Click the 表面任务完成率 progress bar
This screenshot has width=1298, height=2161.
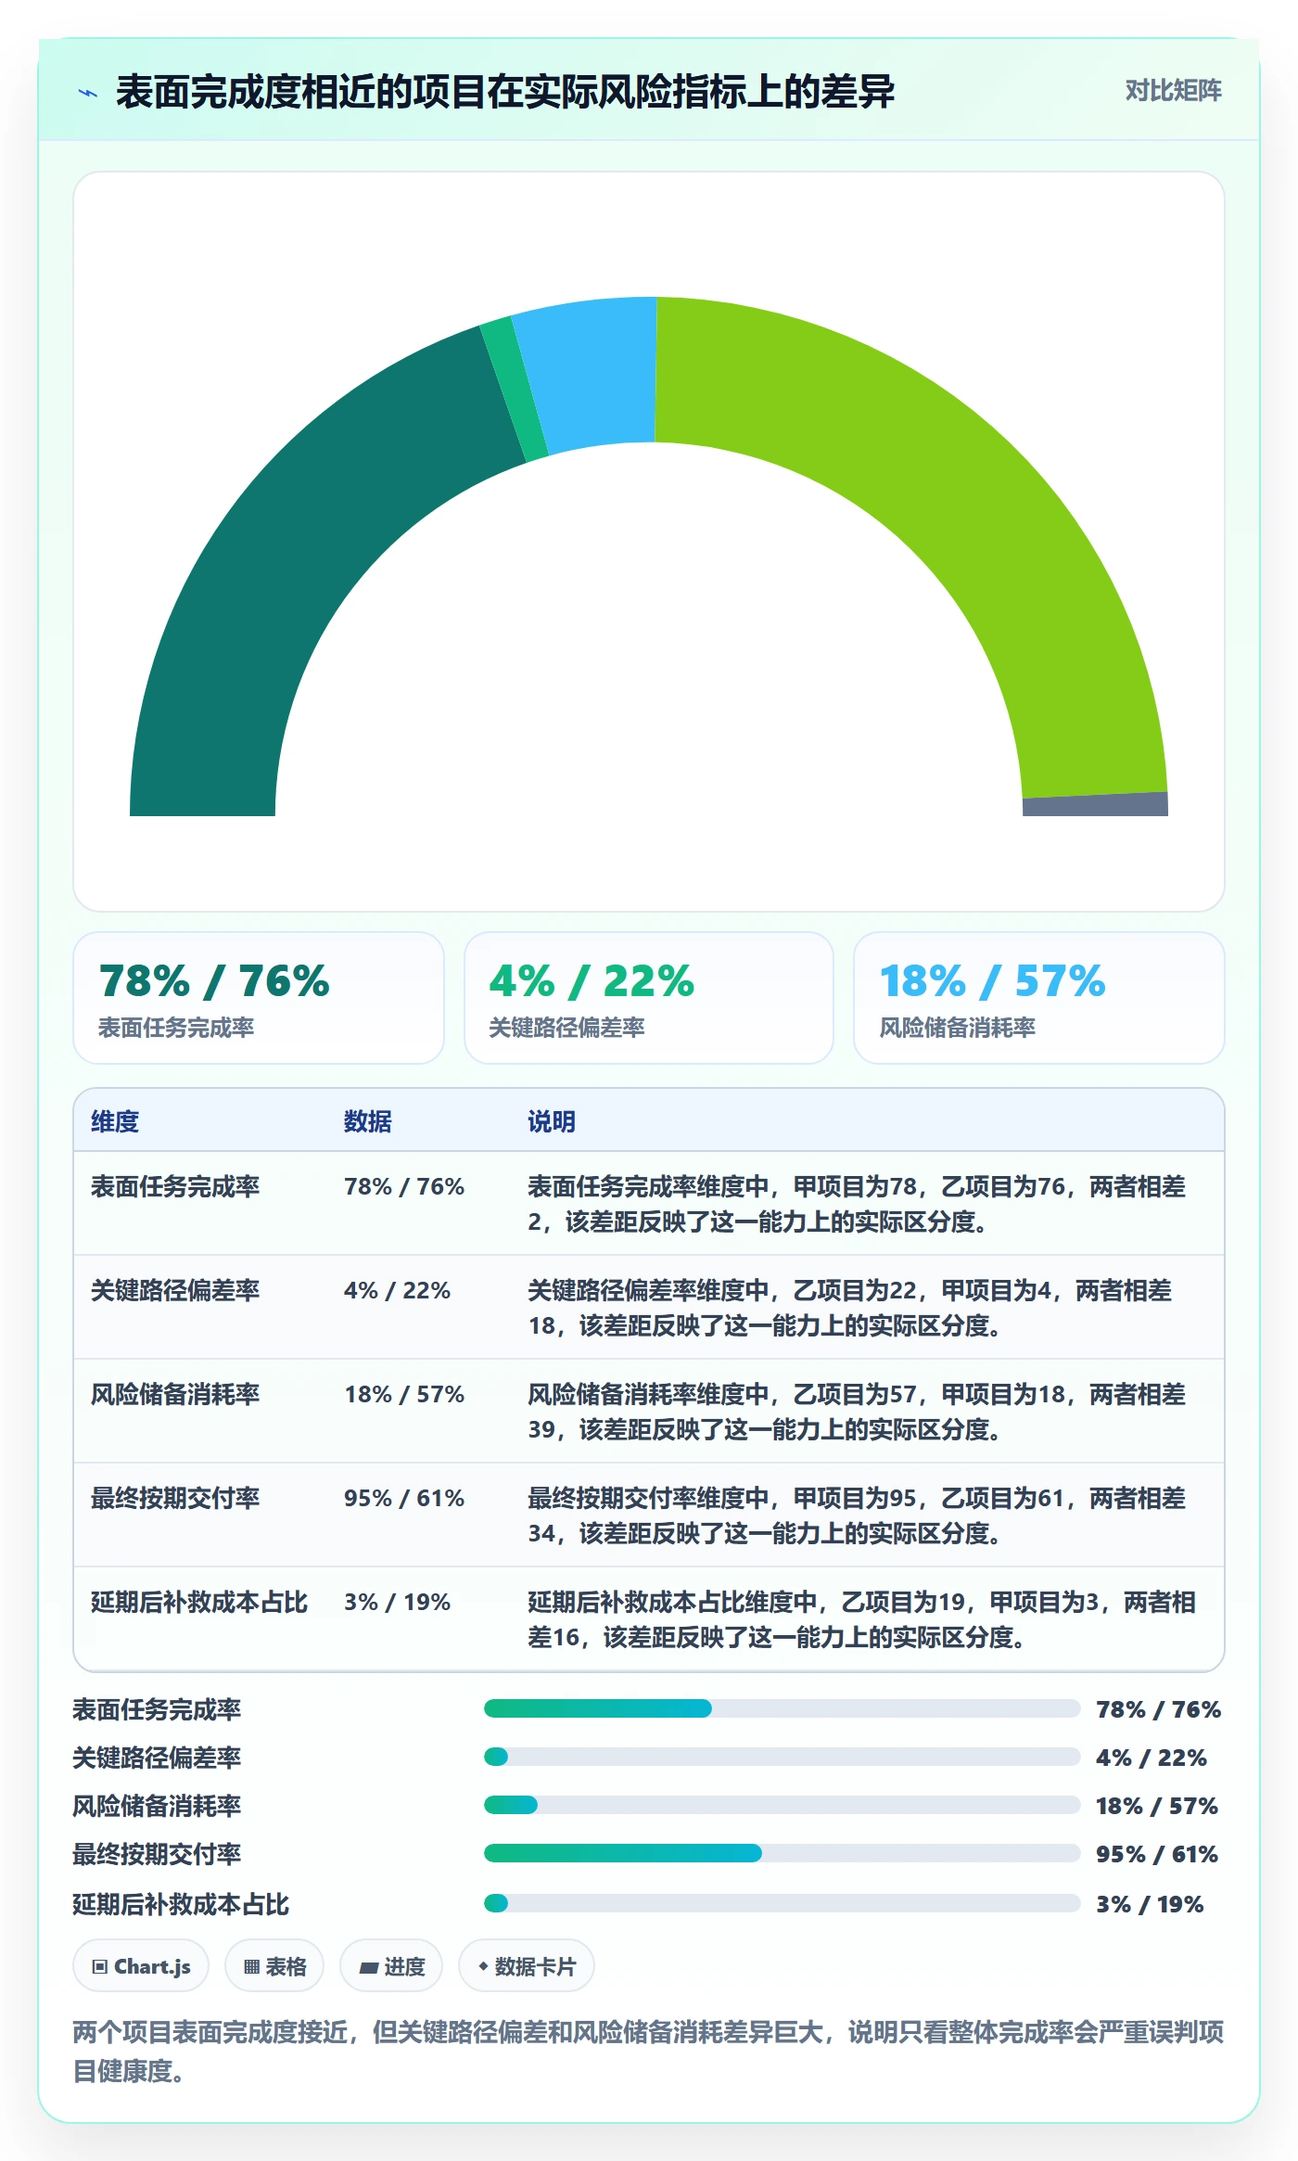pyautogui.click(x=783, y=1708)
